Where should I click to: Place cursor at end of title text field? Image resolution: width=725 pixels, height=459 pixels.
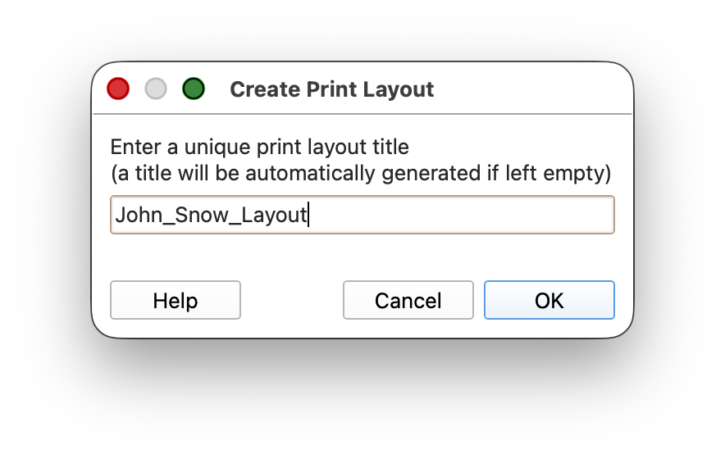[x=308, y=216]
